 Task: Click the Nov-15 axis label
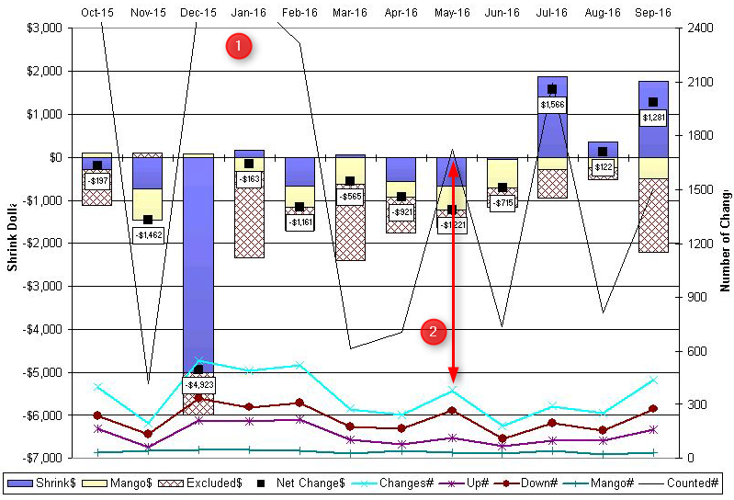tap(148, 13)
